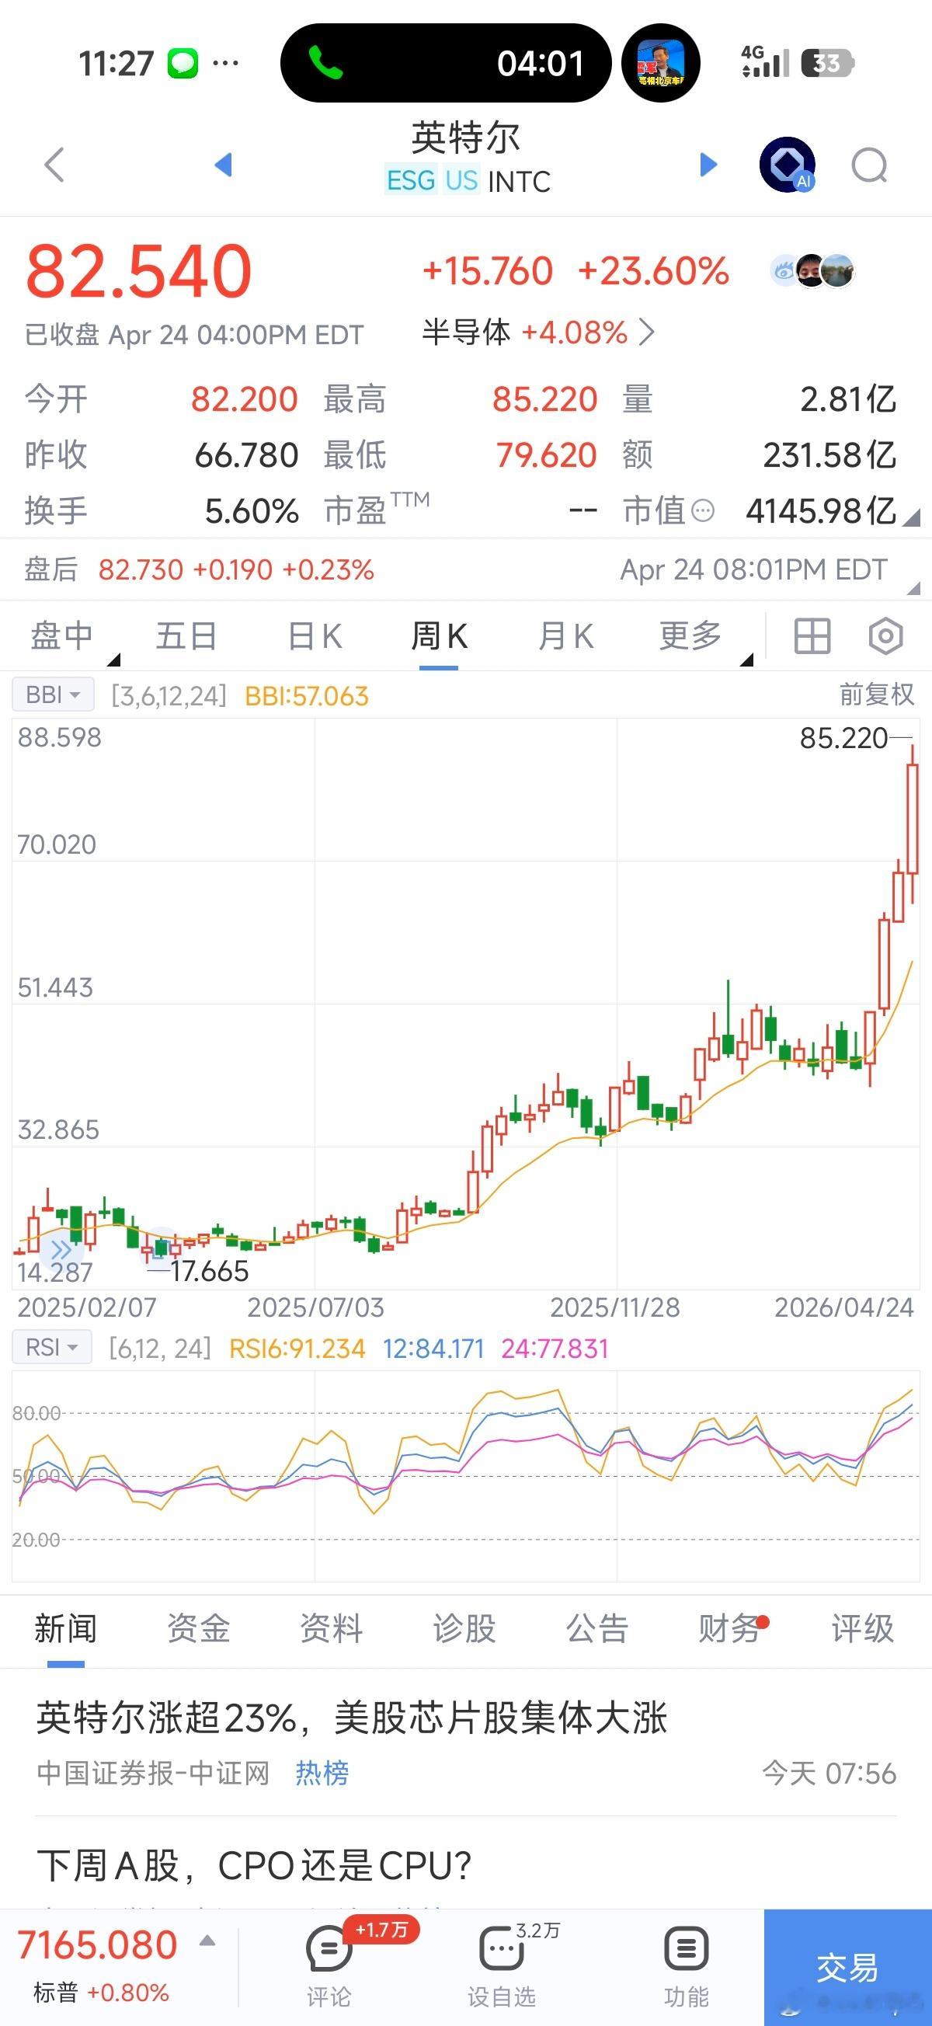Tap 标普 index quote 7165.080
Viewport: 932px width, 2026px height.
coord(97,1945)
